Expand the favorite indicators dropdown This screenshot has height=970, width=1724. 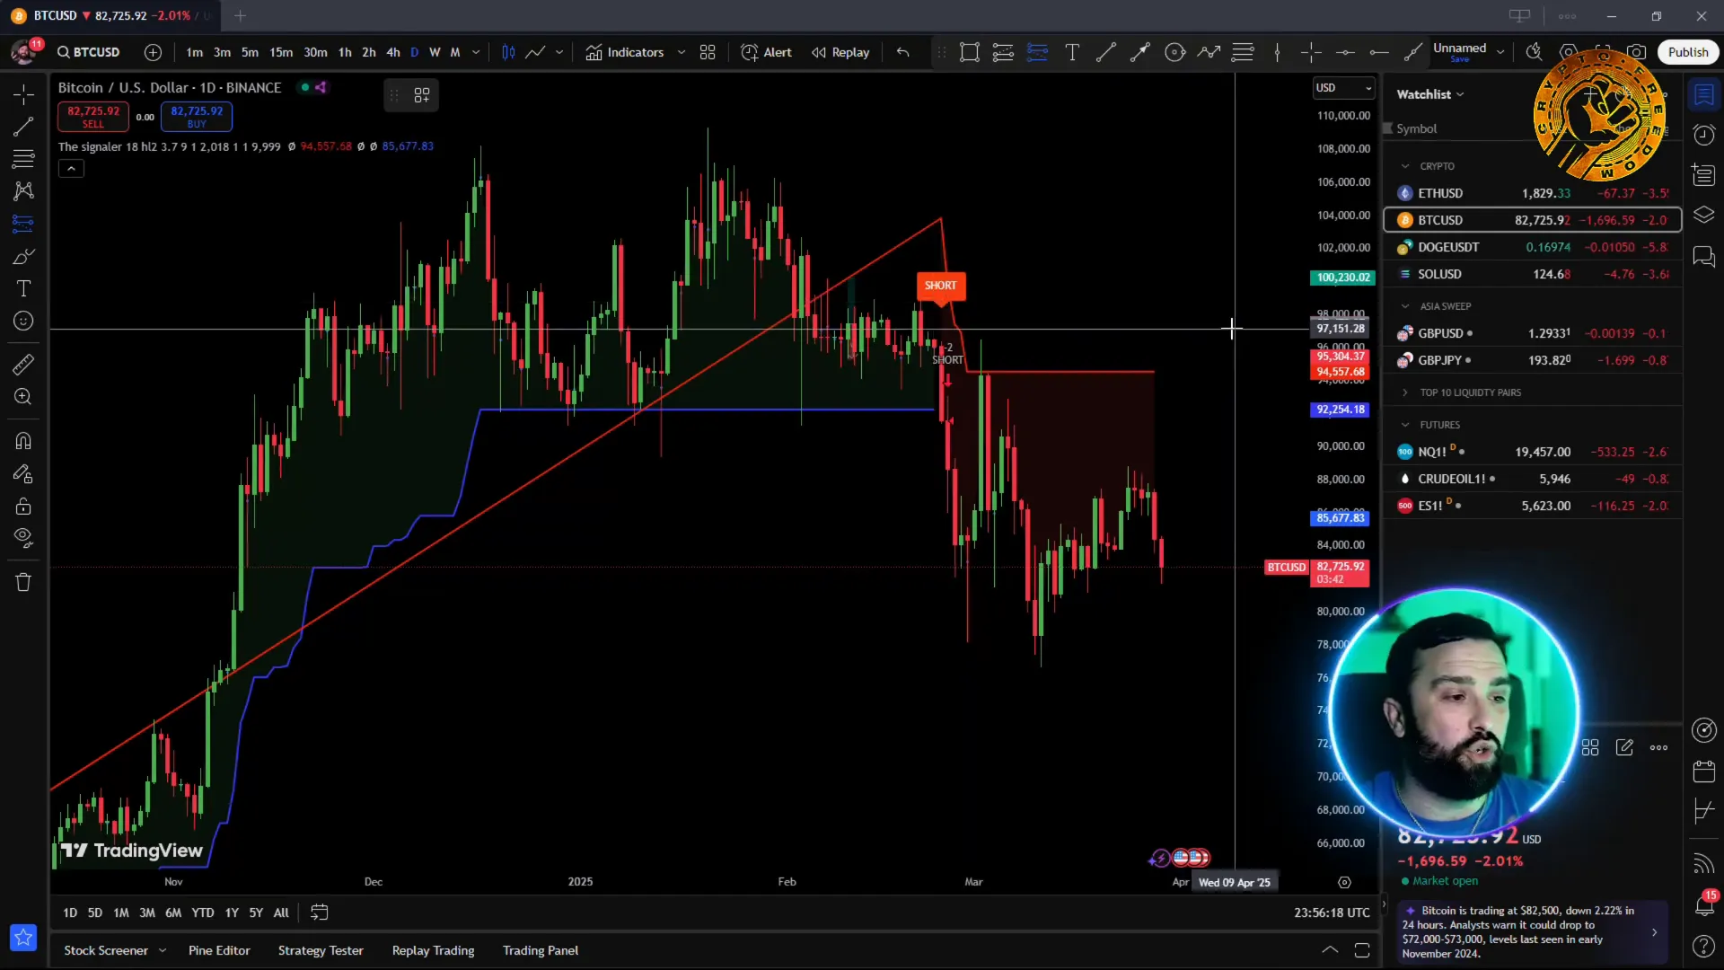[x=682, y=52]
